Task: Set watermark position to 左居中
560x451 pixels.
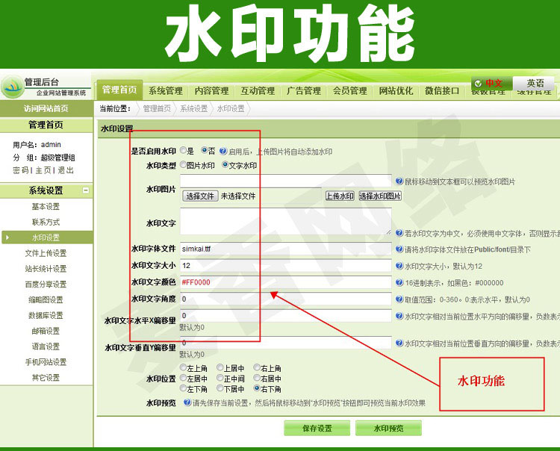Action: [x=183, y=378]
